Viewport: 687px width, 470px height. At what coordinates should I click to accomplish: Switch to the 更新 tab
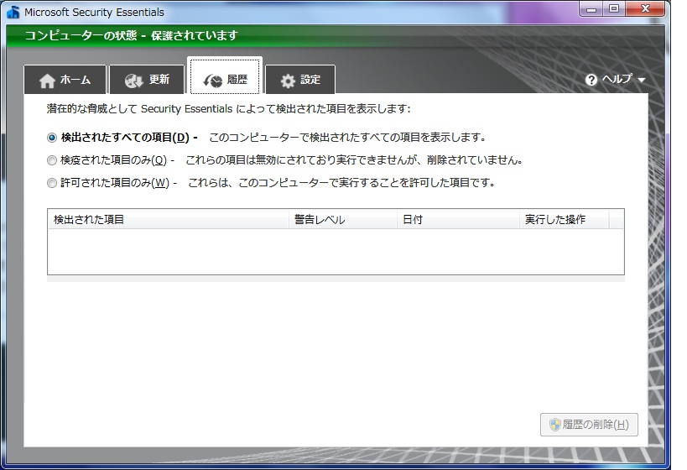tap(148, 80)
